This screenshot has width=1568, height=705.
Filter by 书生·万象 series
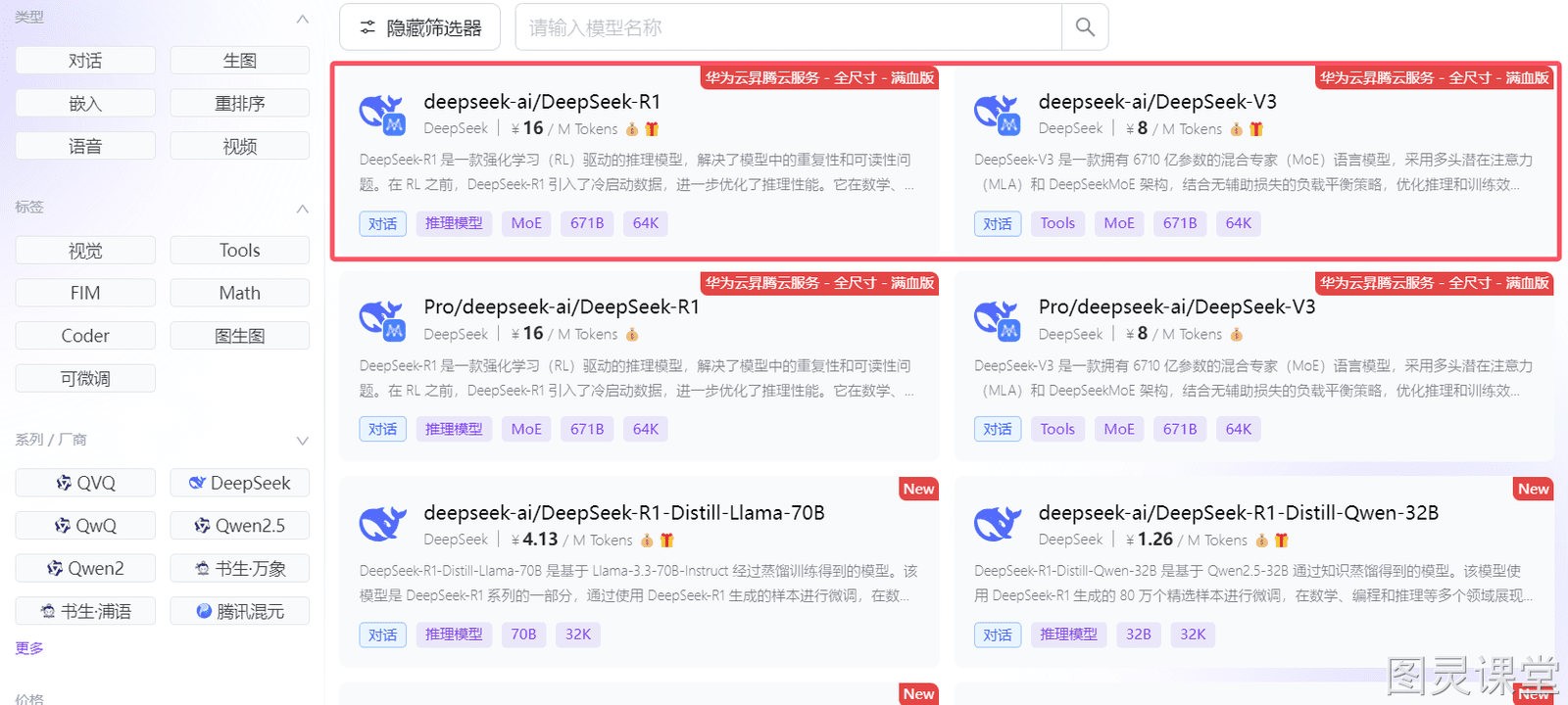(x=240, y=568)
